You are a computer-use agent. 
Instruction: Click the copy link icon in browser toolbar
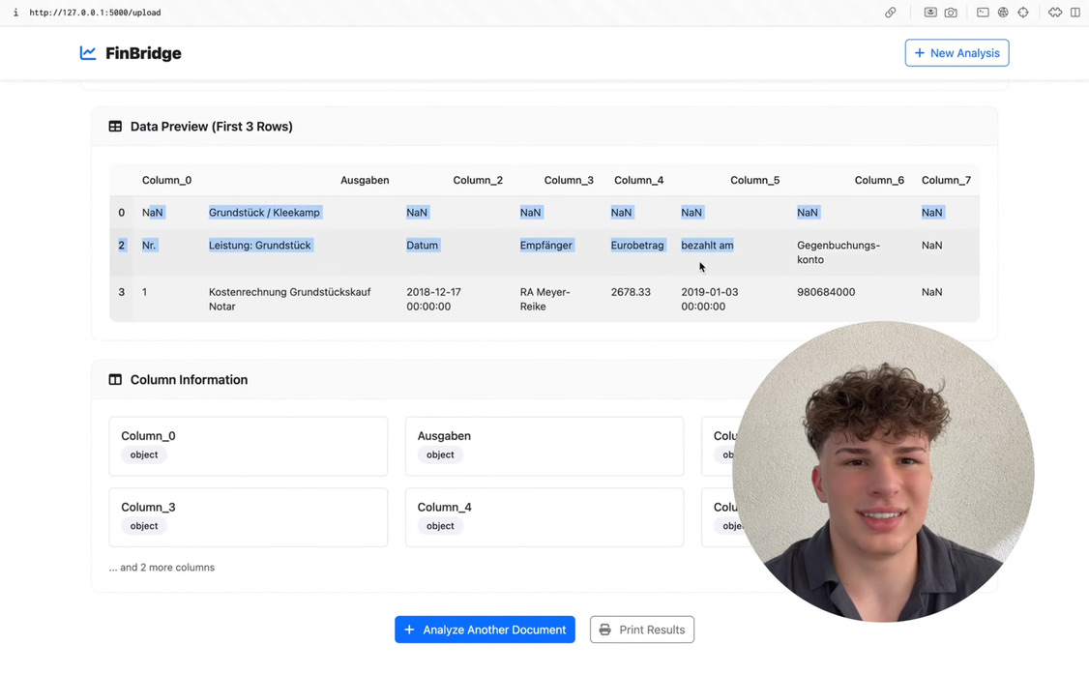890,13
